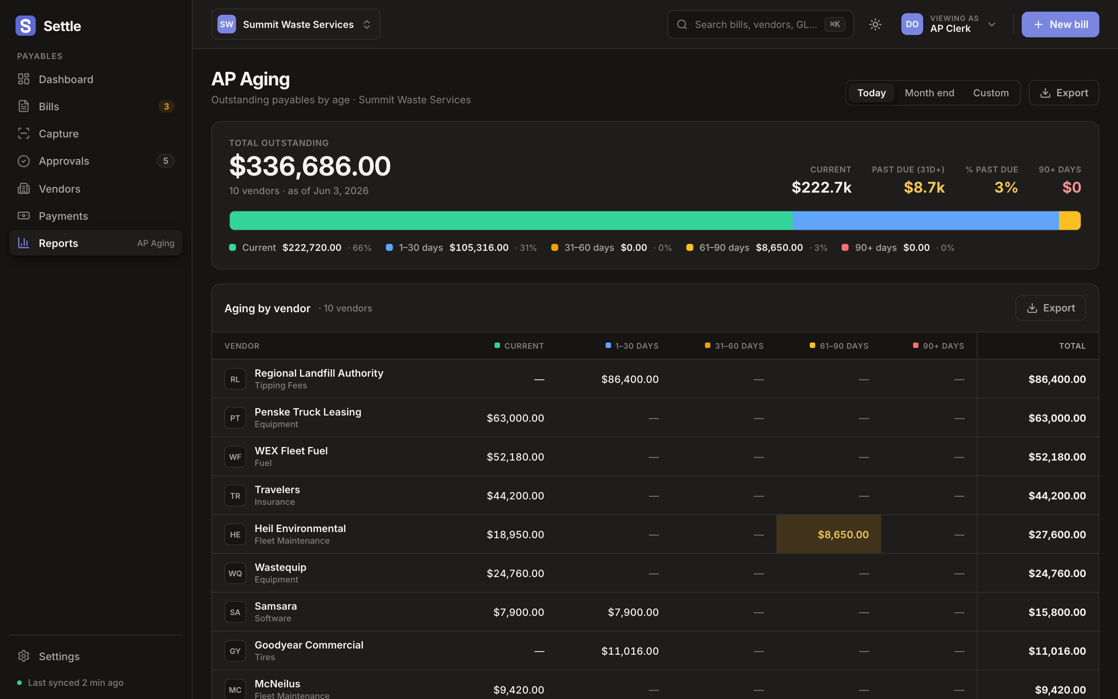This screenshot has width=1118, height=699.
Task: Open the Vendors building icon
Action: coord(24,189)
